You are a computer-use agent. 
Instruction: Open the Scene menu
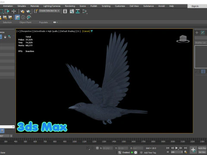click(83, 6)
